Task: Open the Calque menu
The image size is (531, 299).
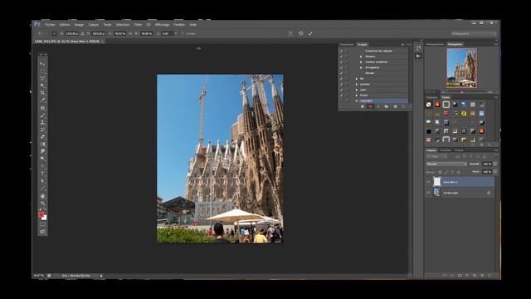Action: click(x=93, y=25)
